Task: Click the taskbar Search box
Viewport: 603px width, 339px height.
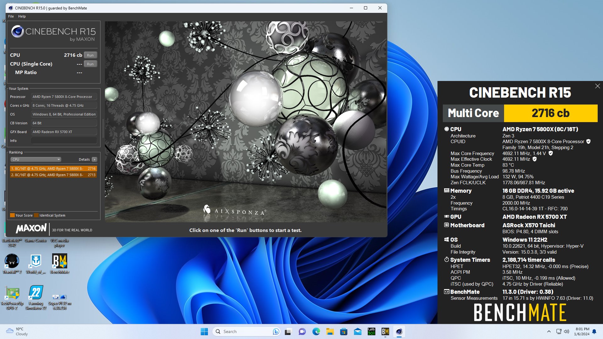Action: point(247,331)
